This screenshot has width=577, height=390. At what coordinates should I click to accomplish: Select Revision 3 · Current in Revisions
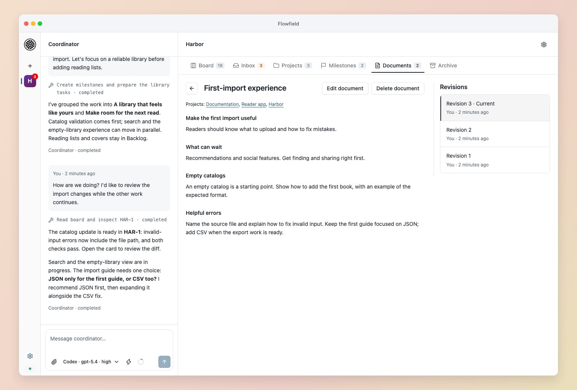[495, 108]
